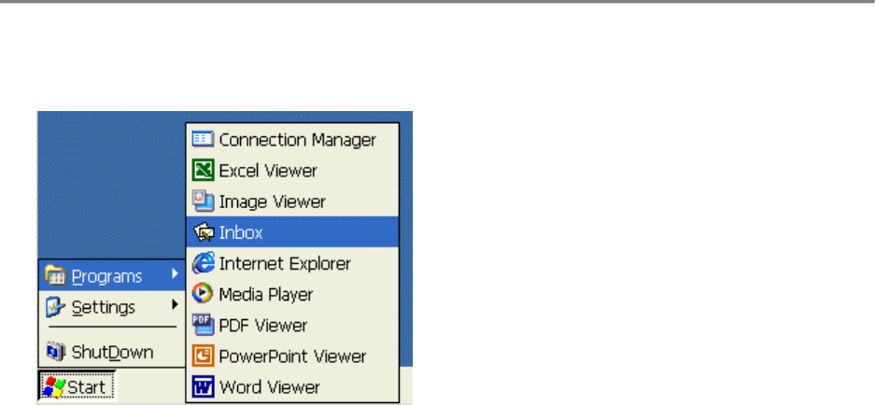Screen dimensions: 875x405
Task: Choose the Media Player text label
Action: [x=265, y=294]
